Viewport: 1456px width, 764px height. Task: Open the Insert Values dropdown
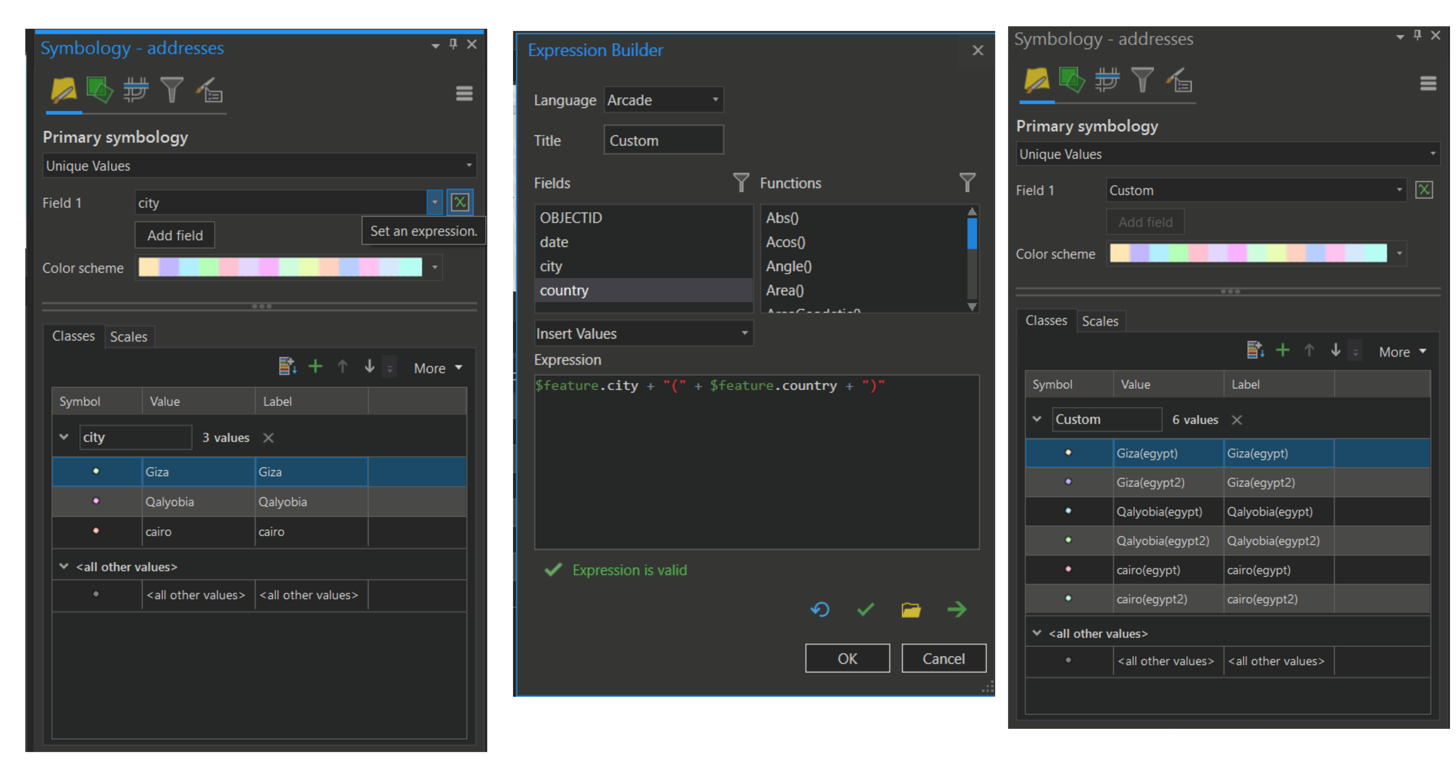[x=643, y=333]
